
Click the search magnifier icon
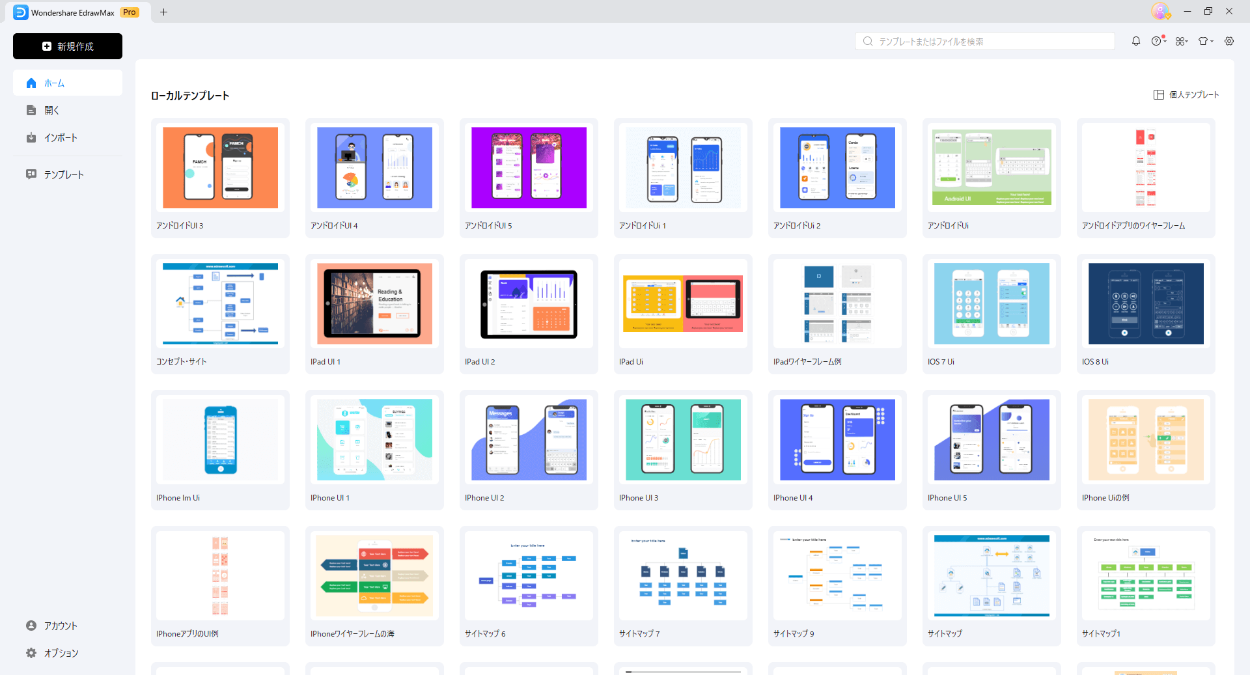tap(868, 42)
